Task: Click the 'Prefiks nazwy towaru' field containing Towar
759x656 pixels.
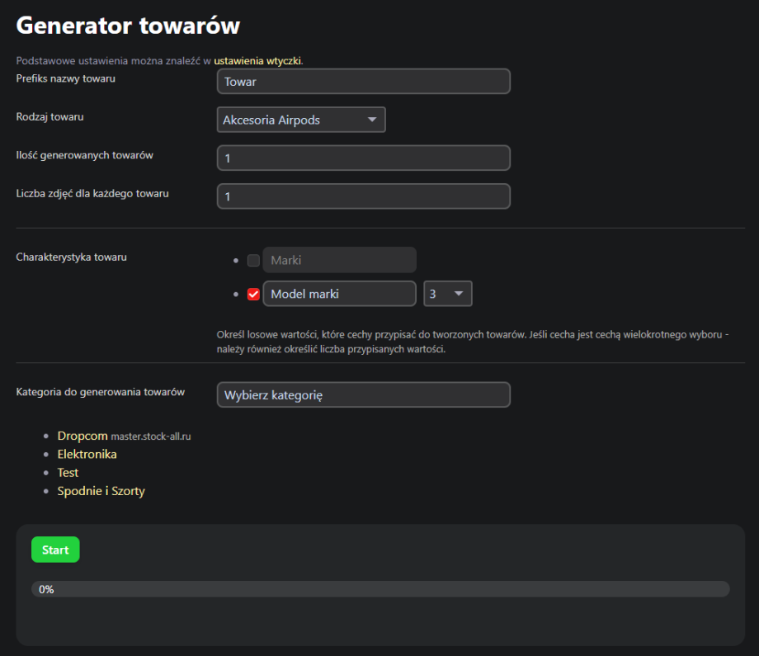Action: point(363,82)
